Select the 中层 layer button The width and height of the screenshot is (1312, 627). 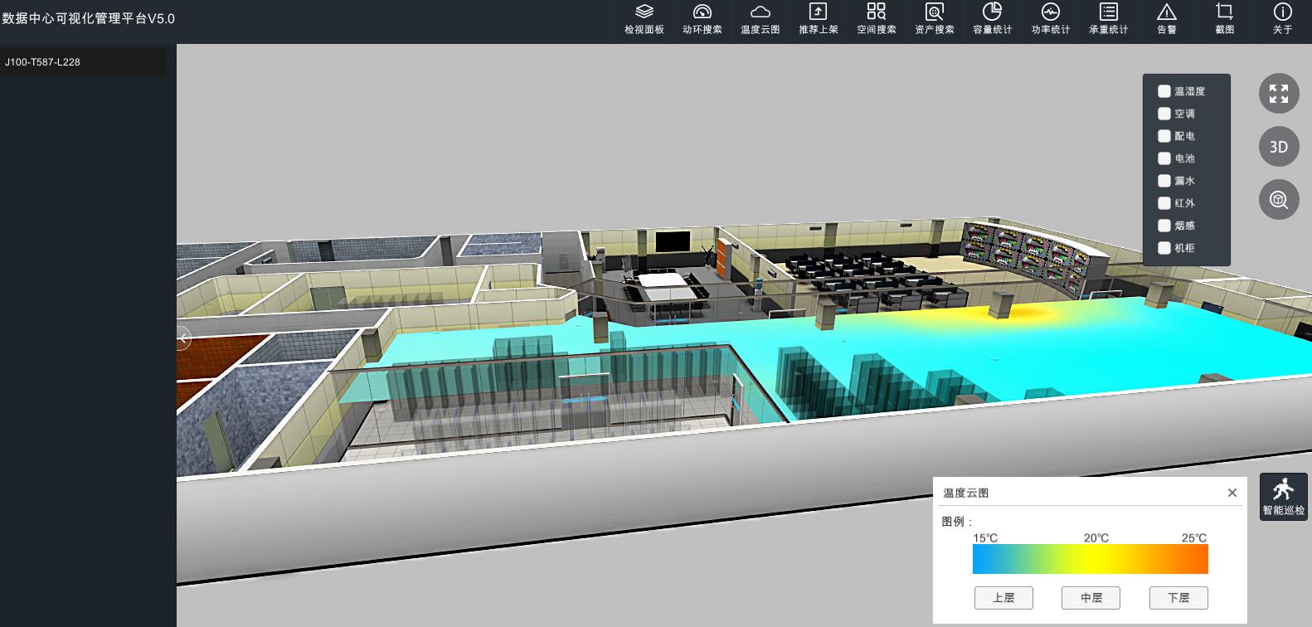click(1091, 598)
